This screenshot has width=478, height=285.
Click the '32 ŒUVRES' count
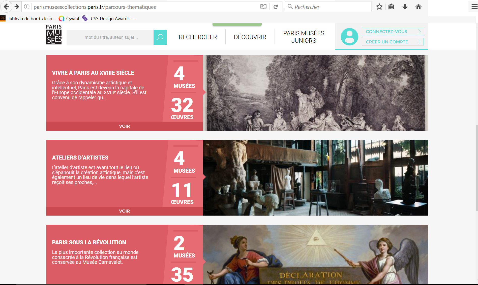coord(182,108)
